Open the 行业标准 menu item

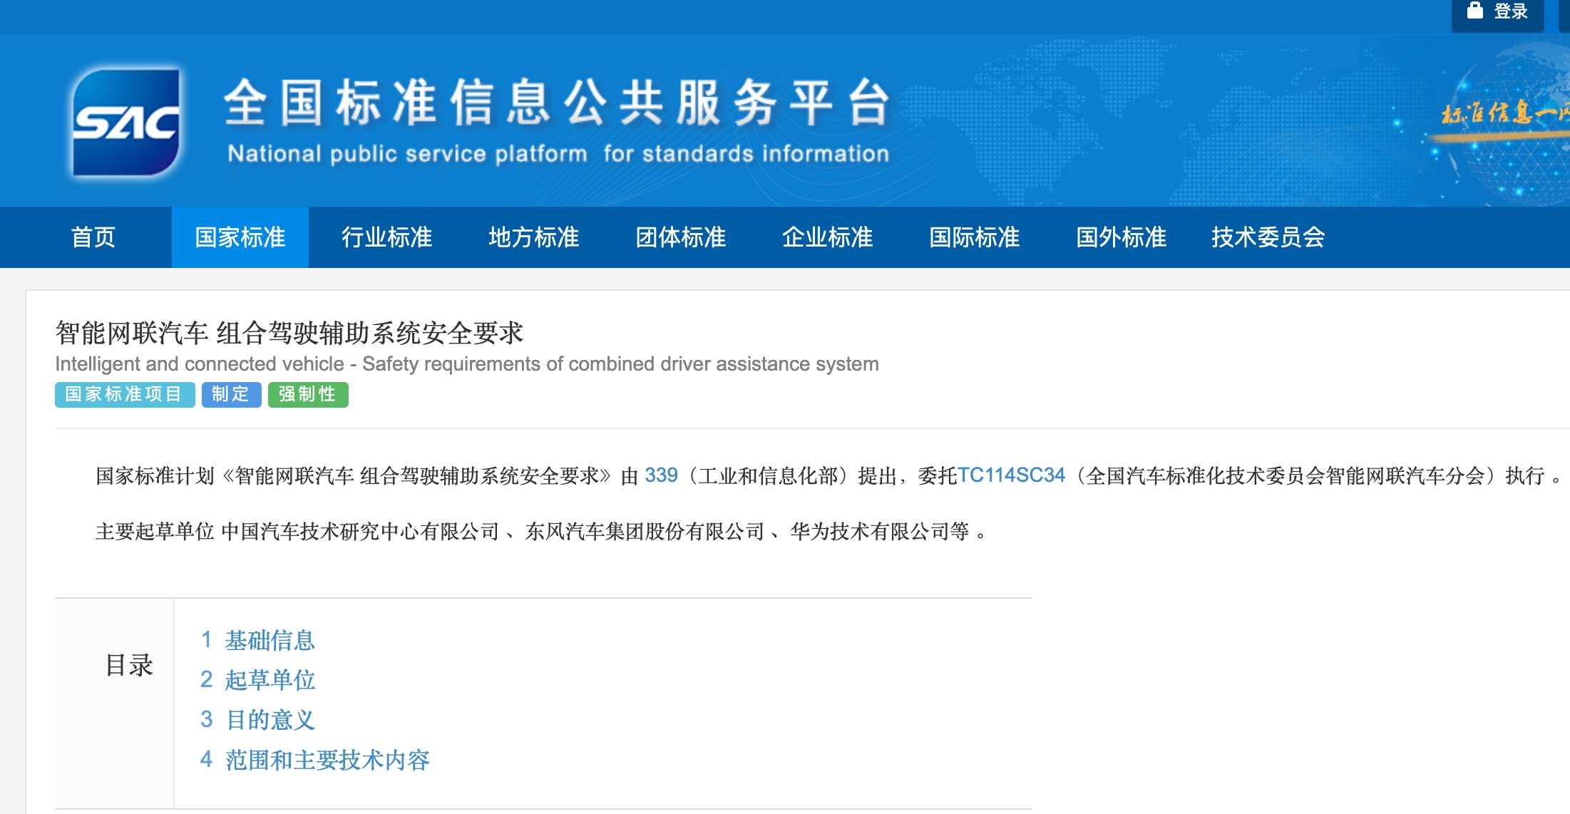pyautogui.click(x=387, y=237)
